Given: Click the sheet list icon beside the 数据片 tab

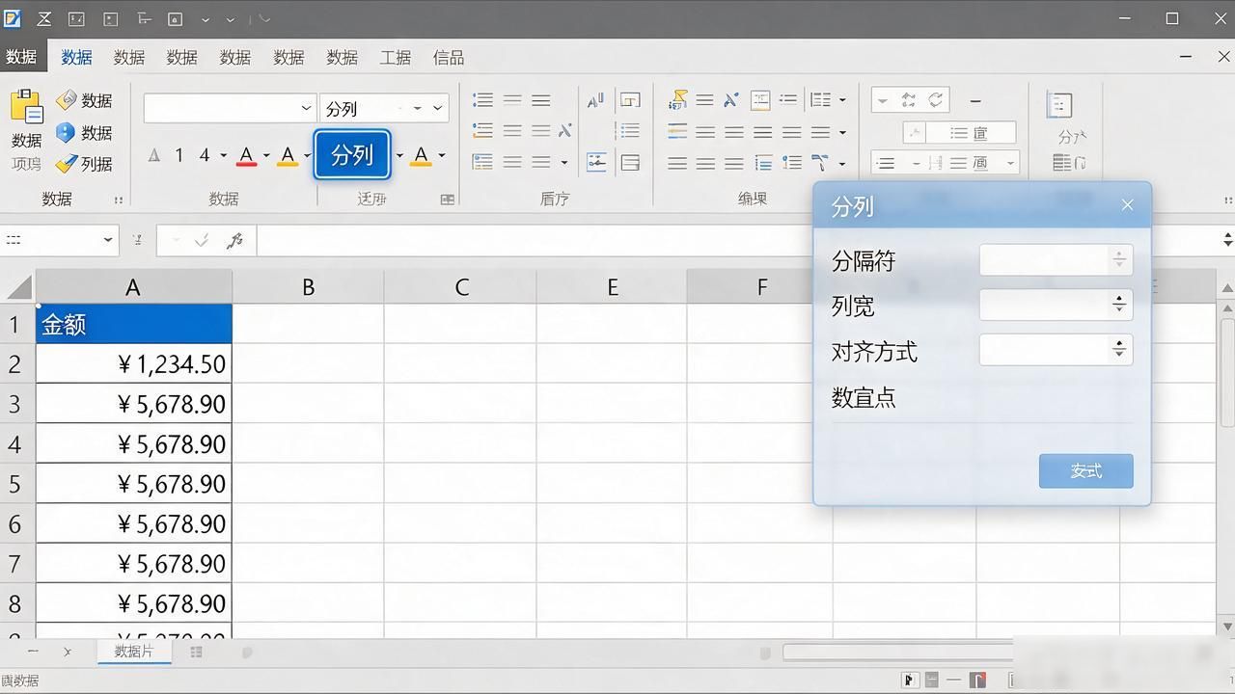Looking at the screenshot, I should [x=196, y=652].
